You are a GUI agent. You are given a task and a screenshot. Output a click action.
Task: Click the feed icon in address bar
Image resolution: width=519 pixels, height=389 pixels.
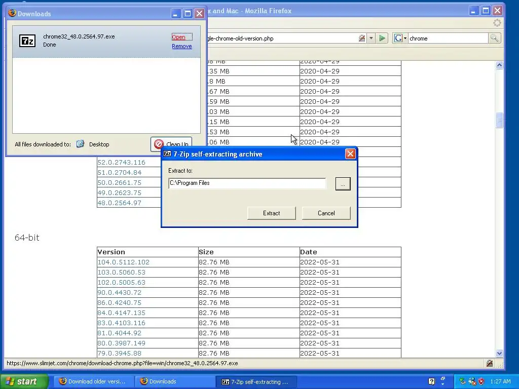pyautogui.click(x=362, y=38)
